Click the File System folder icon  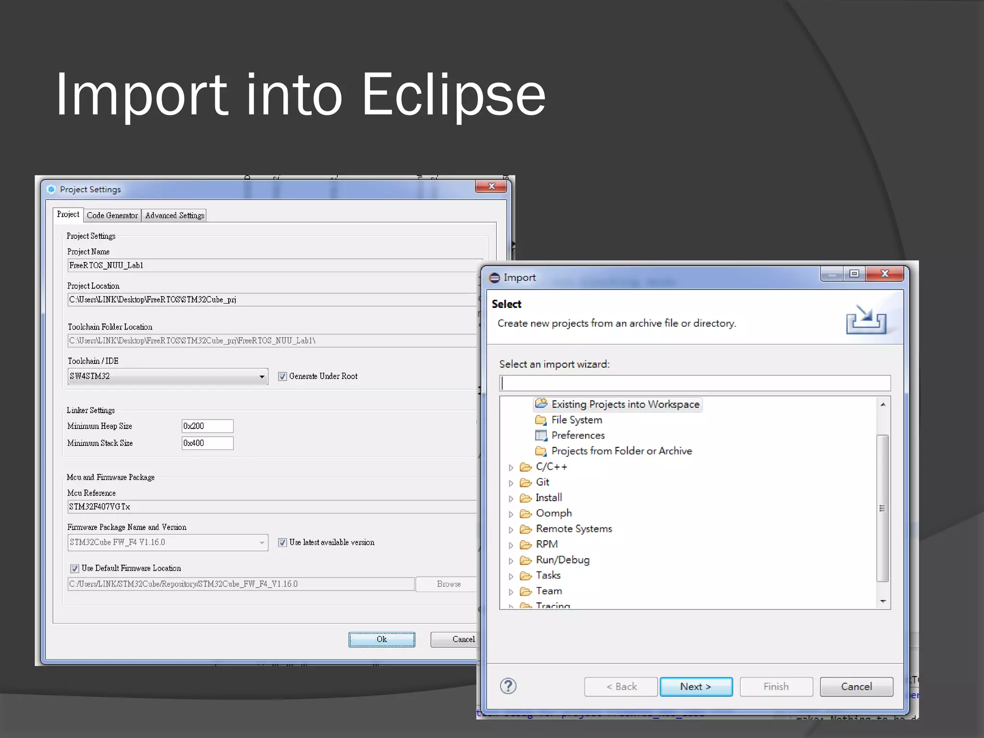click(x=541, y=420)
